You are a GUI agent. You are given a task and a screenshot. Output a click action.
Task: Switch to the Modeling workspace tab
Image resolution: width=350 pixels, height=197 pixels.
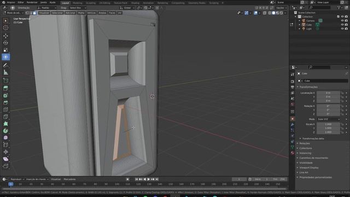tap(77, 3)
